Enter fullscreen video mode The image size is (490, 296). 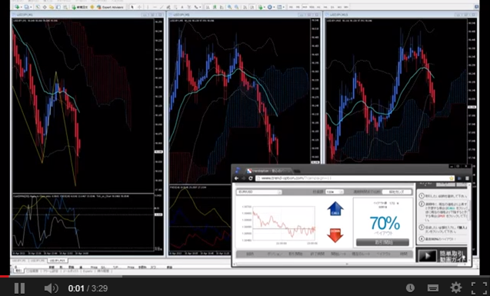pyautogui.click(x=479, y=288)
